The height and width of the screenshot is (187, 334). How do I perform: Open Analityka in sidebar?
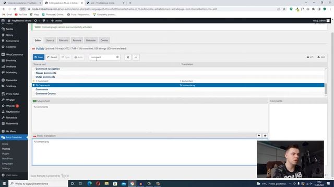tap(11, 66)
